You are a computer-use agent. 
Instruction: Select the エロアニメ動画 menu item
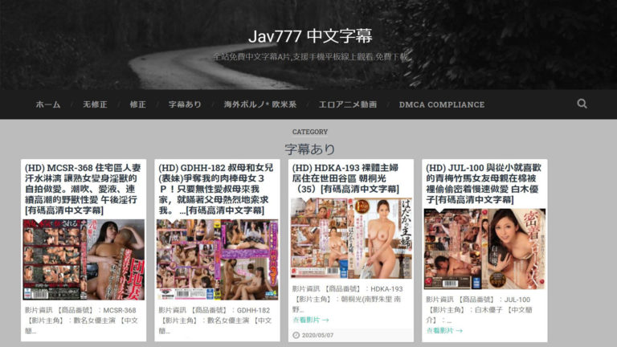pos(348,104)
